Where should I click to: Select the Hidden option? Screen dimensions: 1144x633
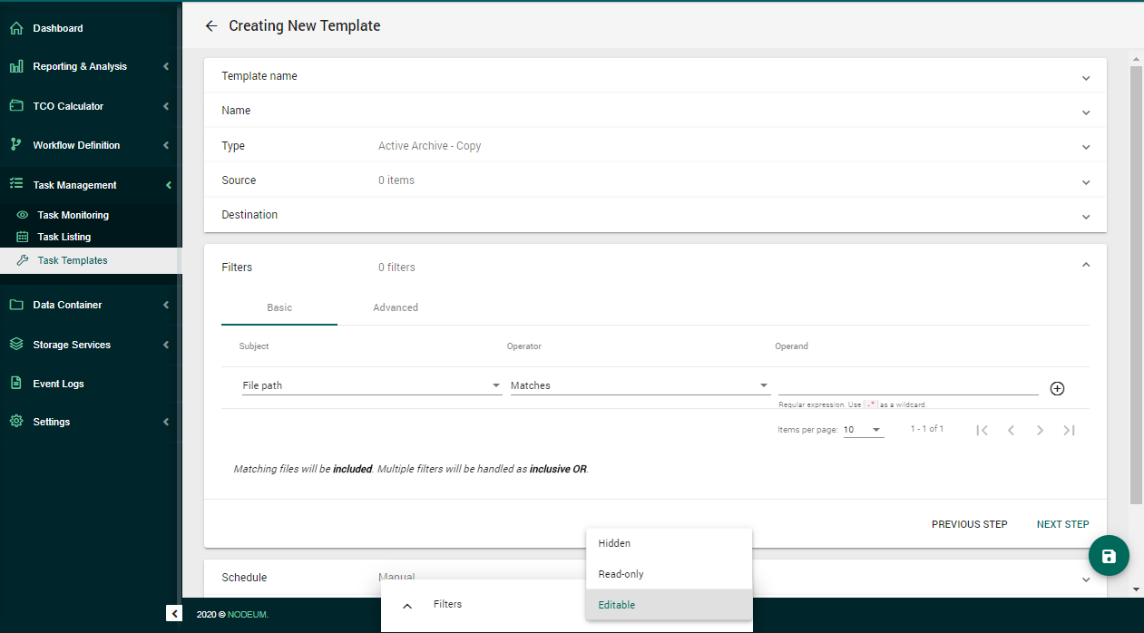670,543
